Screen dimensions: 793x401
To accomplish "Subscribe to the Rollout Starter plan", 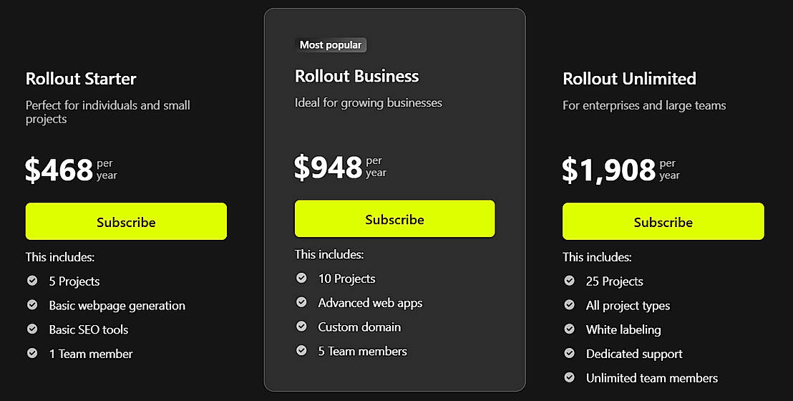I will click(126, 222).
